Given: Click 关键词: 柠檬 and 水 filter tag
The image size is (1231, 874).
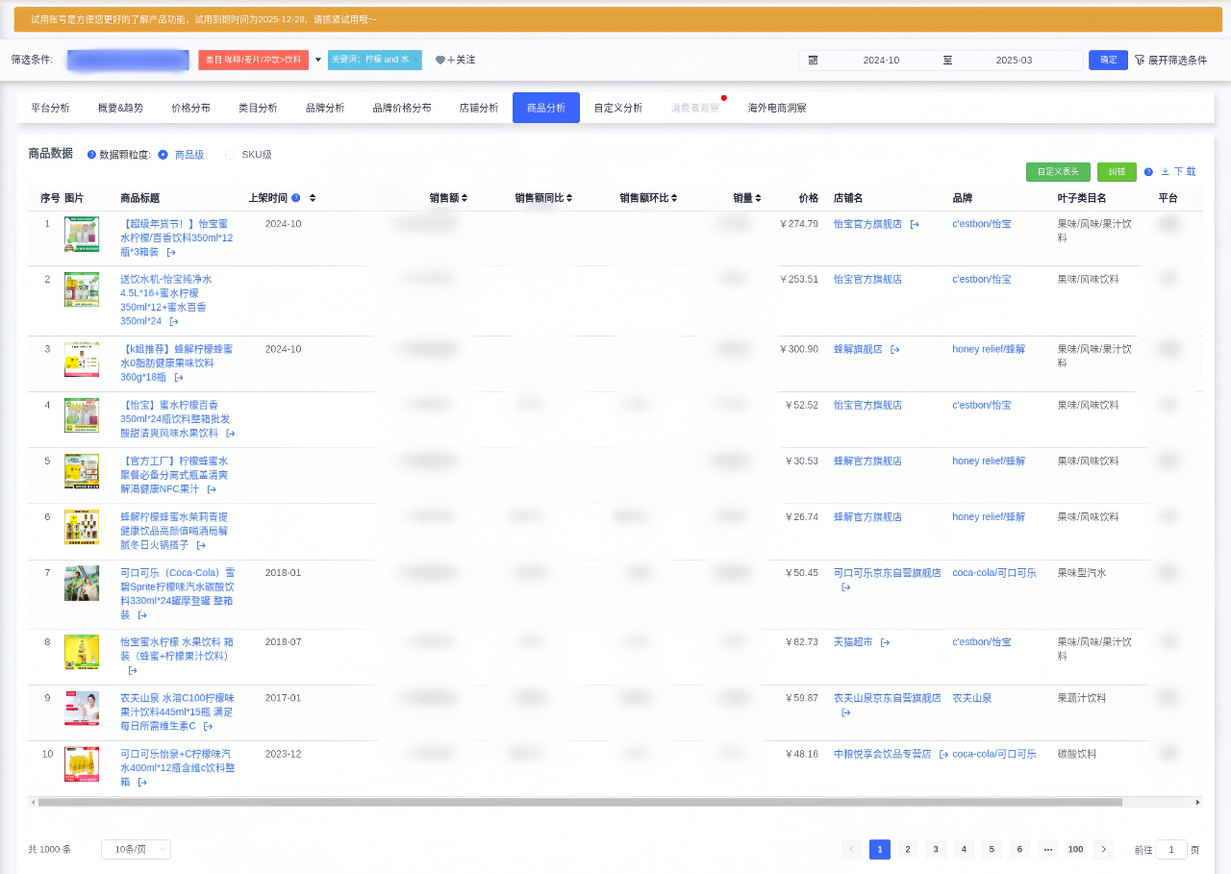Looking at the screenshot, I should click(374, 60).
